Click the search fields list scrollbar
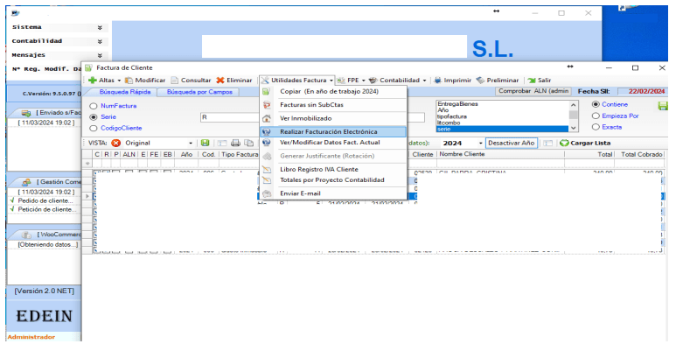Screen dimensions: 676x351 tap(574, 116)
